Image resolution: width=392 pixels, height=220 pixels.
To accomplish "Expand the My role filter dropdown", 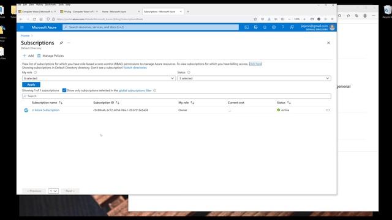I will (99, 78).
